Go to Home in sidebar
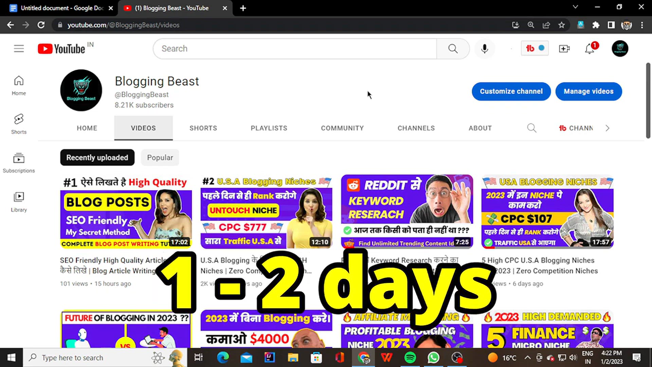 coord(19,85)
